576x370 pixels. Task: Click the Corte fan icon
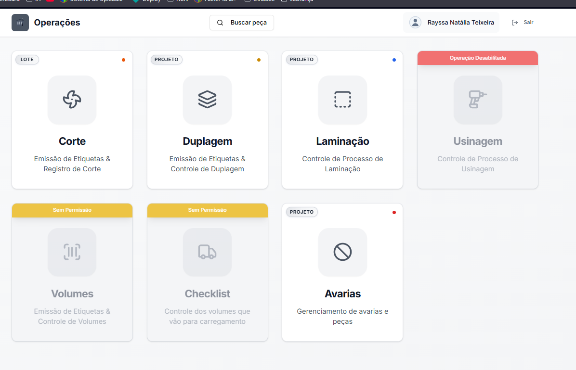click(72, 100)
